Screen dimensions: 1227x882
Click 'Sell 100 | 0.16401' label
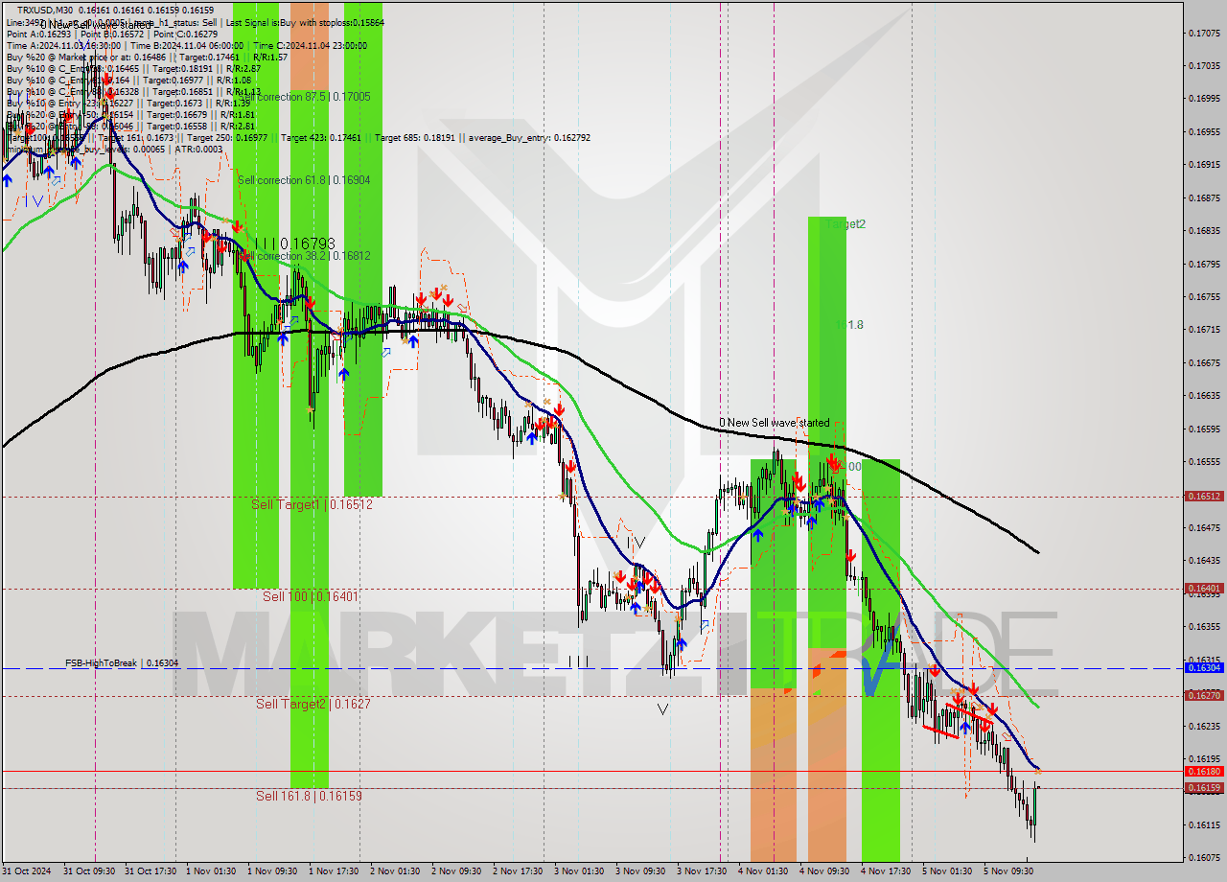(311, 596)
